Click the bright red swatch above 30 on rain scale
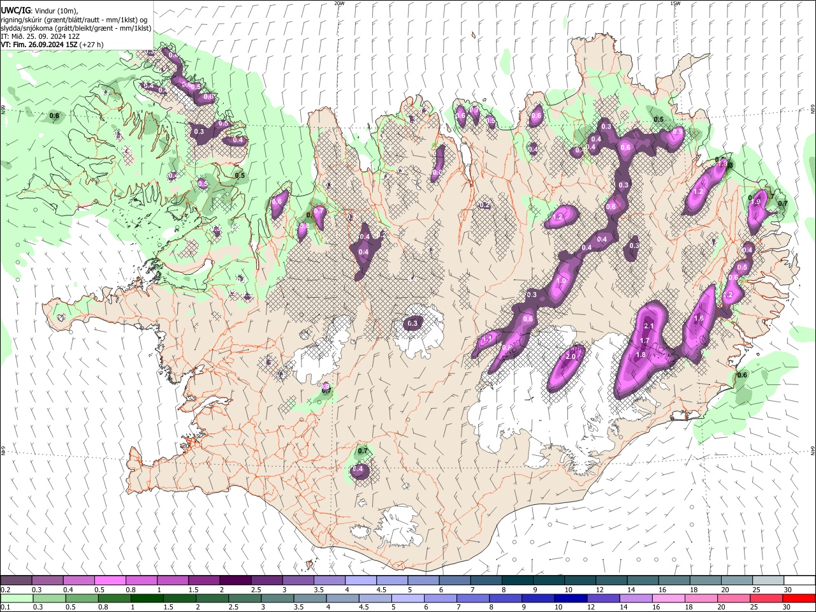Image resolution: width=816 pixels, height=612 pixels. (x=799, y=599)
